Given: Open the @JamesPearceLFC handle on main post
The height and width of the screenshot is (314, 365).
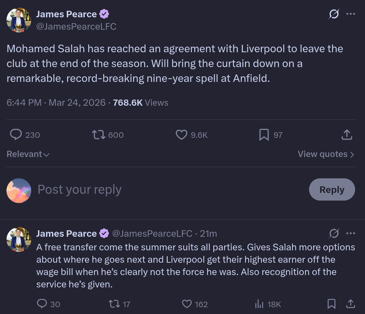Looking at the screenshot, I should point(76,27).
